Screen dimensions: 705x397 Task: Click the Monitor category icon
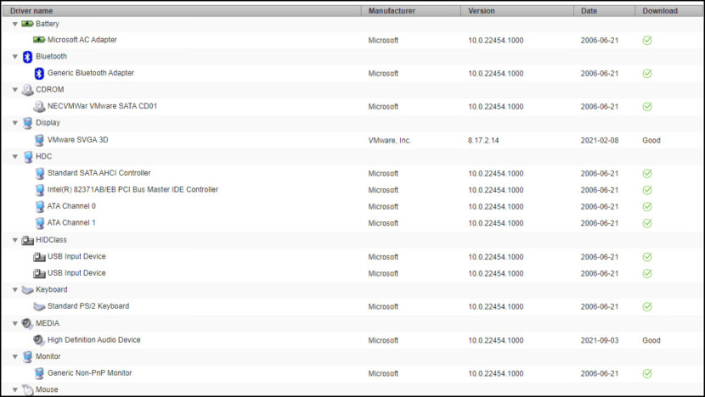click(x=27, y=356)
